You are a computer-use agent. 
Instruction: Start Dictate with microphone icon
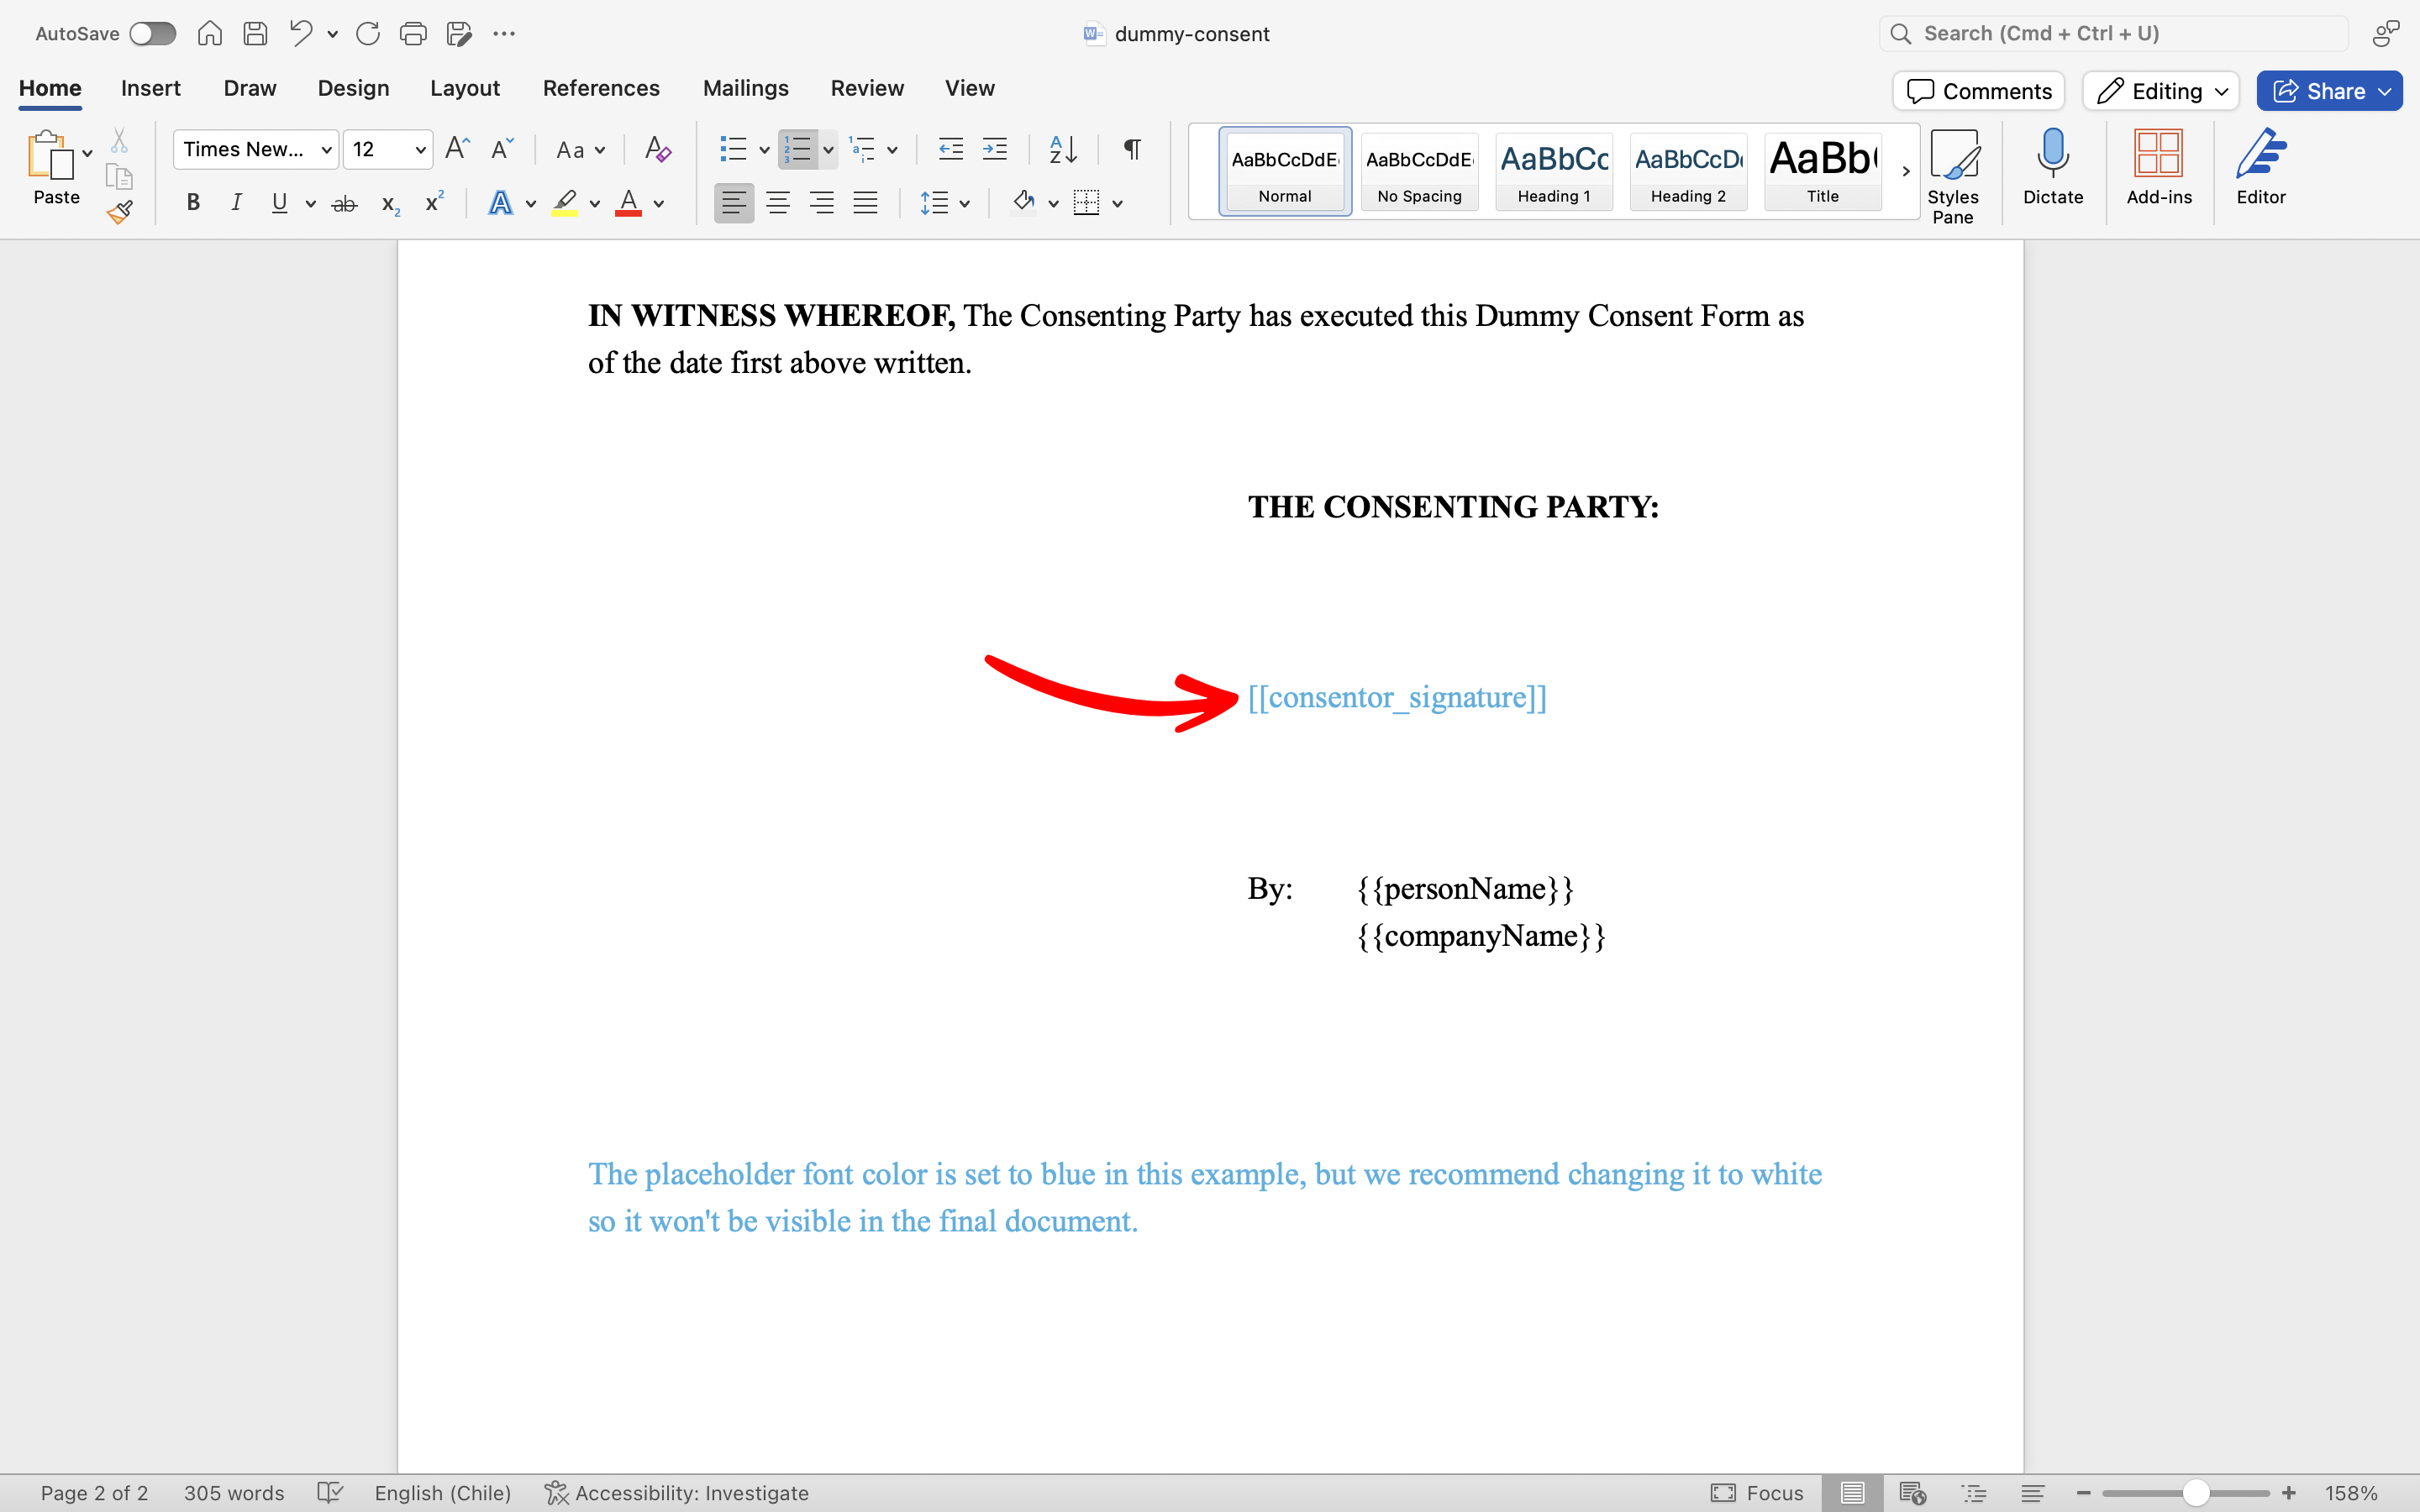pyautogui.click(x=2052, y=166)
